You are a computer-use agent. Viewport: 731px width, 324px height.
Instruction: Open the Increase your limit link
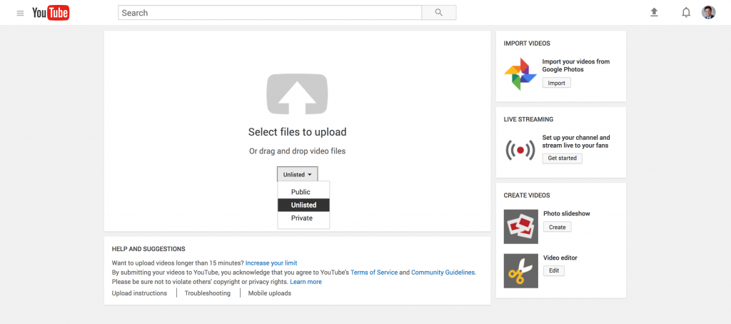[x=271, y=263]
